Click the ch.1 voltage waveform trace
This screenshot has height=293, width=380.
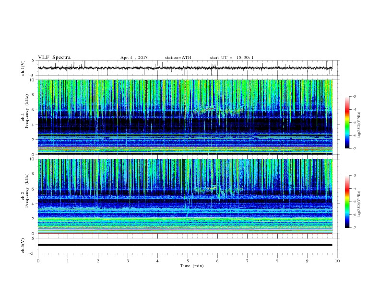point(185,68)
